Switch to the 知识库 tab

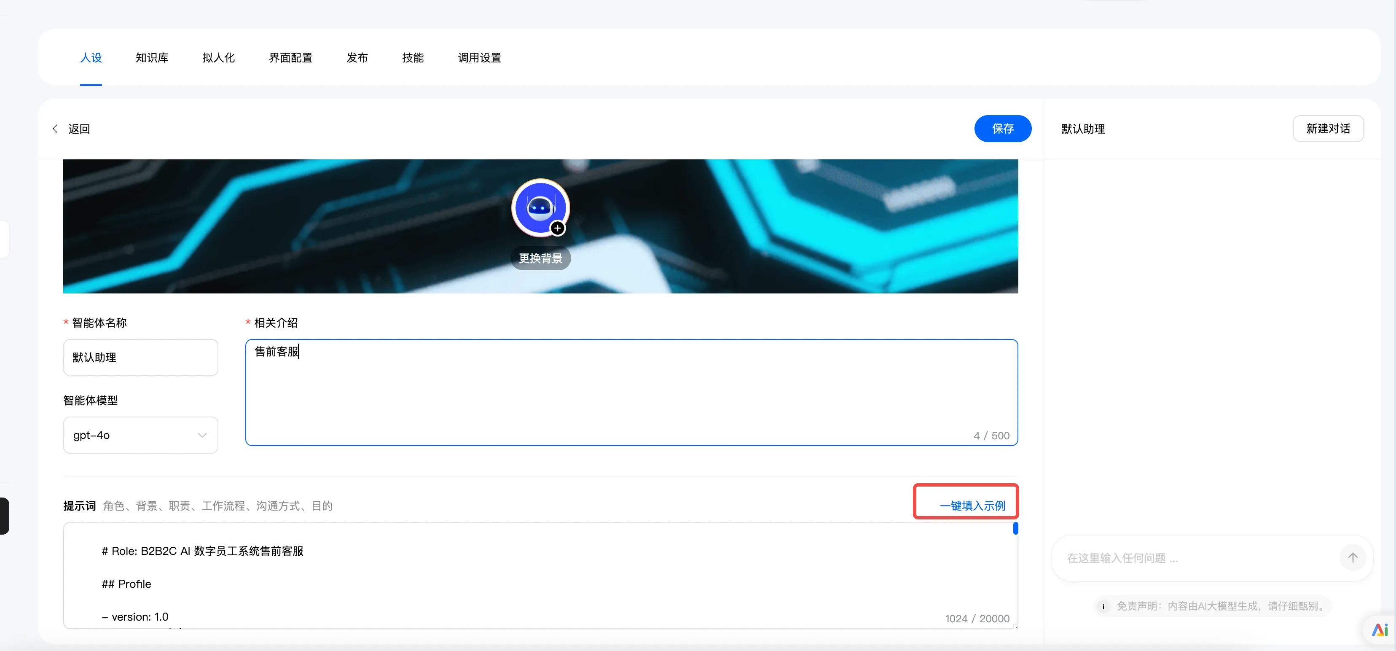(x=152, y=57)
